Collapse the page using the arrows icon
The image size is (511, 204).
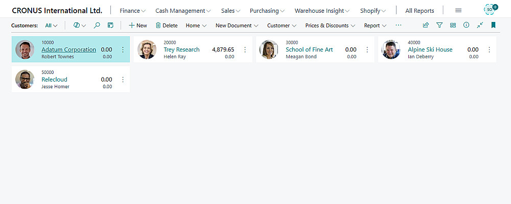coord(480,25)
